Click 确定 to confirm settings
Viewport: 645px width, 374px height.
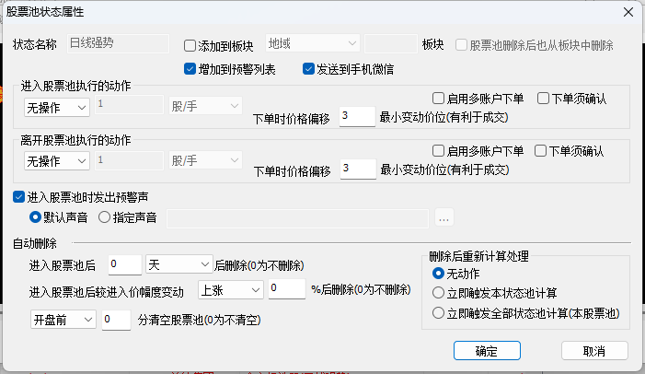pos(487,351)
